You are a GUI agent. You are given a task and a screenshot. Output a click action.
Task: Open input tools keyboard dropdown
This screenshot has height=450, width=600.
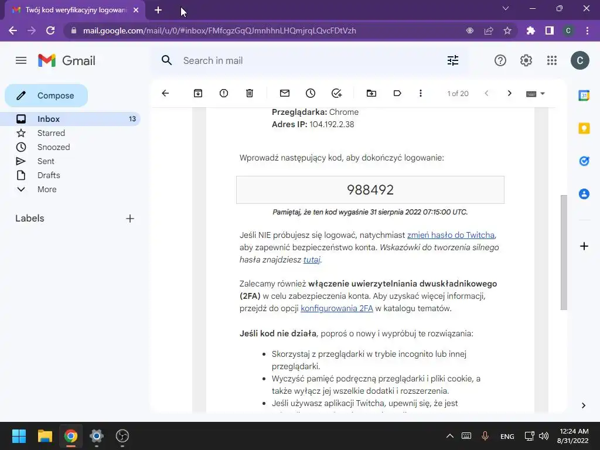coord(536,94)
